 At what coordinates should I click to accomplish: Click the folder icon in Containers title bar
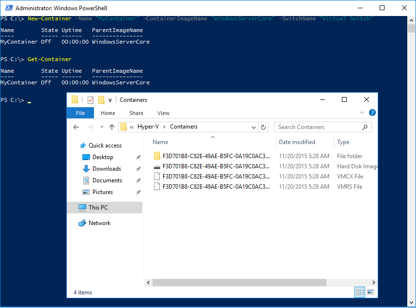(75, 99)
